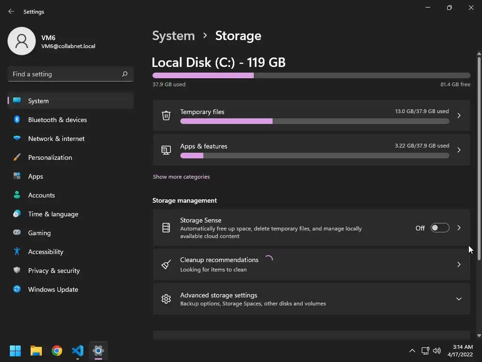Open Network & internet settings

56,139
